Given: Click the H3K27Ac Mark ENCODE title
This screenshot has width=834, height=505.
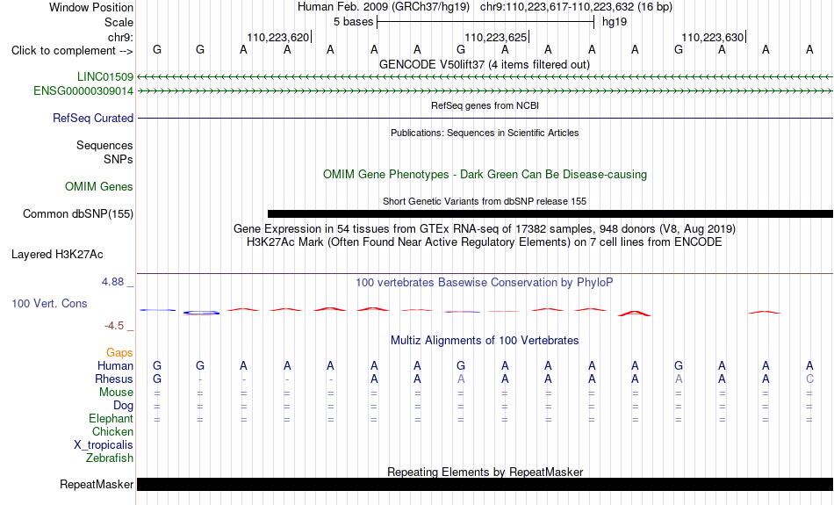Looking at the screenshot, I should 485,242.
